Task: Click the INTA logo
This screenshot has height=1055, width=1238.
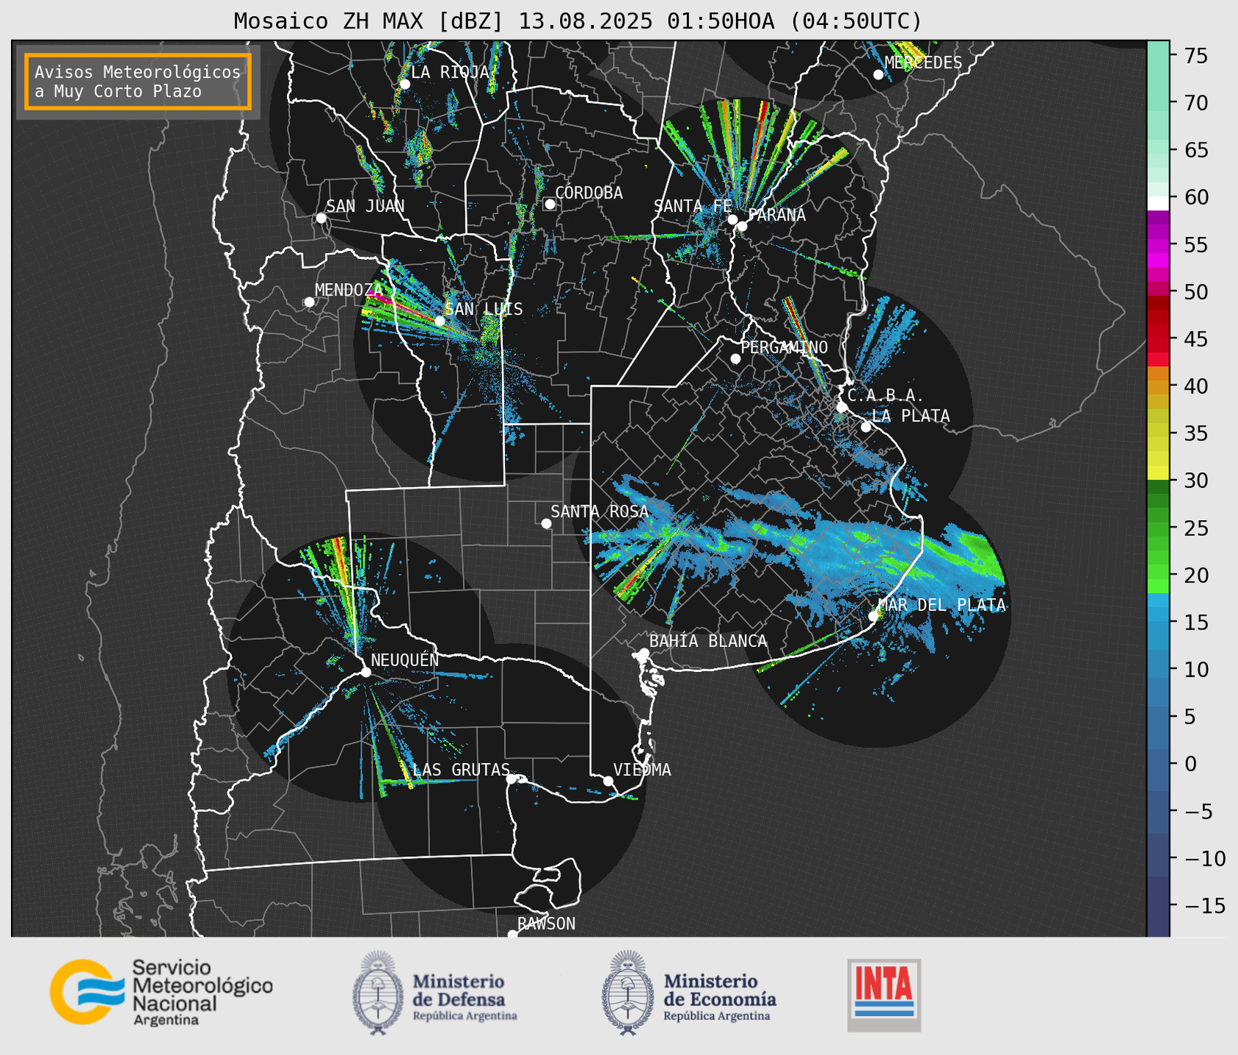Action: coord(884,995)
